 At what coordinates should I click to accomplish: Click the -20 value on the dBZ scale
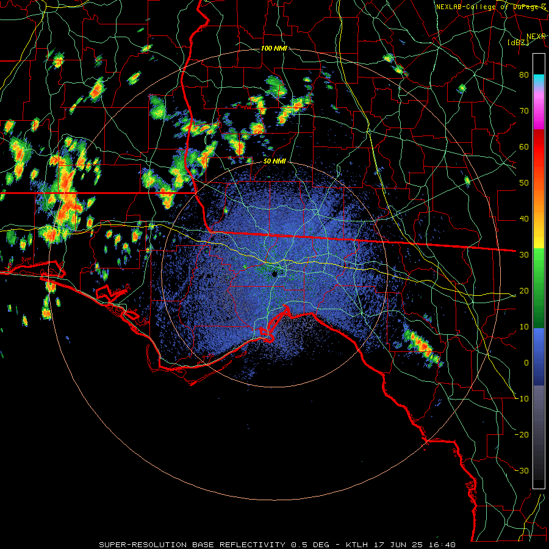(522, 434)
